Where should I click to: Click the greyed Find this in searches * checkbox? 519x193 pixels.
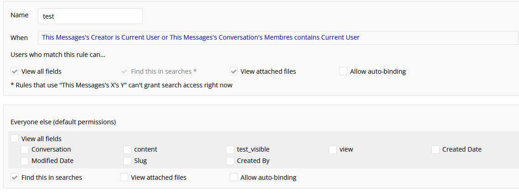124,71
